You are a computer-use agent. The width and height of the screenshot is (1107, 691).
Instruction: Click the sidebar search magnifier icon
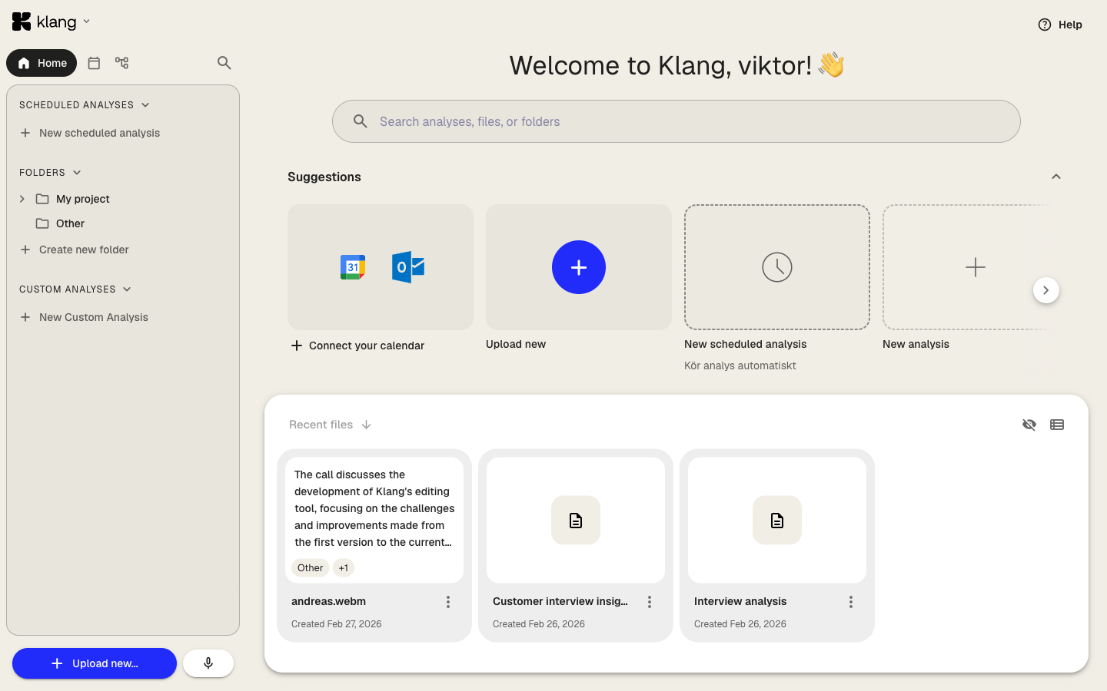[224, 63]
